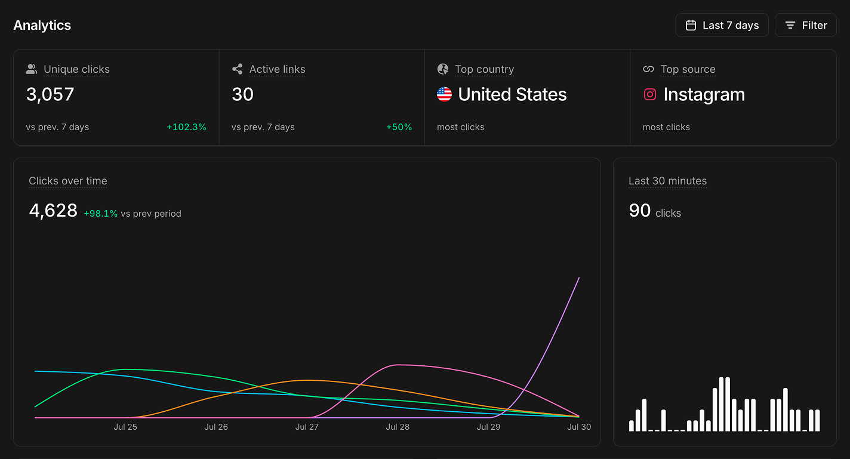Open the Filter button
This screenshot has width=850, height=459.
coord(806,25)
